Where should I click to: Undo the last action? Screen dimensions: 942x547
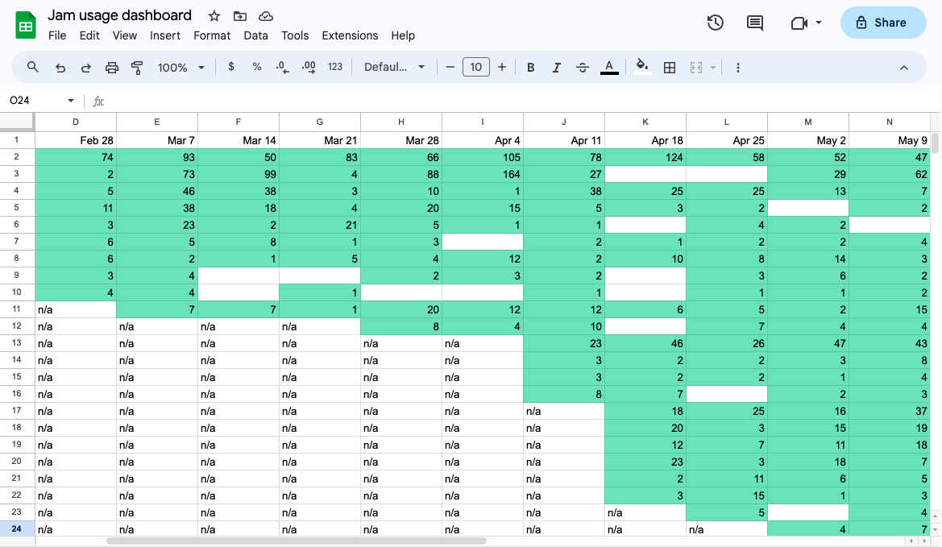[60, 67]
